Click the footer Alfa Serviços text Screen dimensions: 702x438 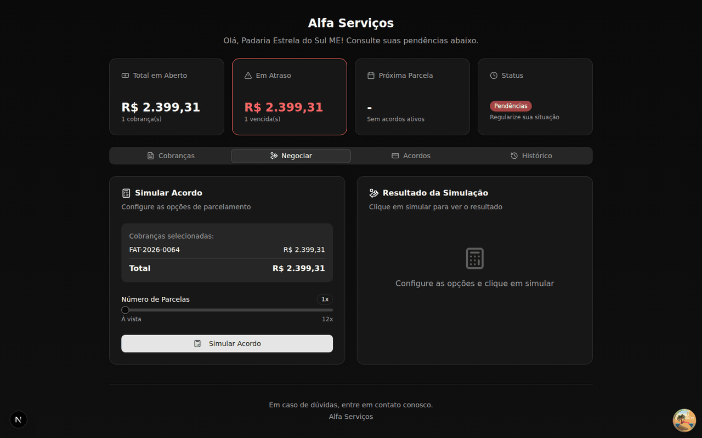point(351,417)
